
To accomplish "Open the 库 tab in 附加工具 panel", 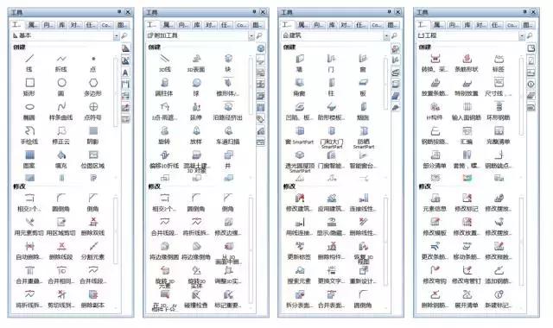I will pyautogui.click(x=197, y=25).
